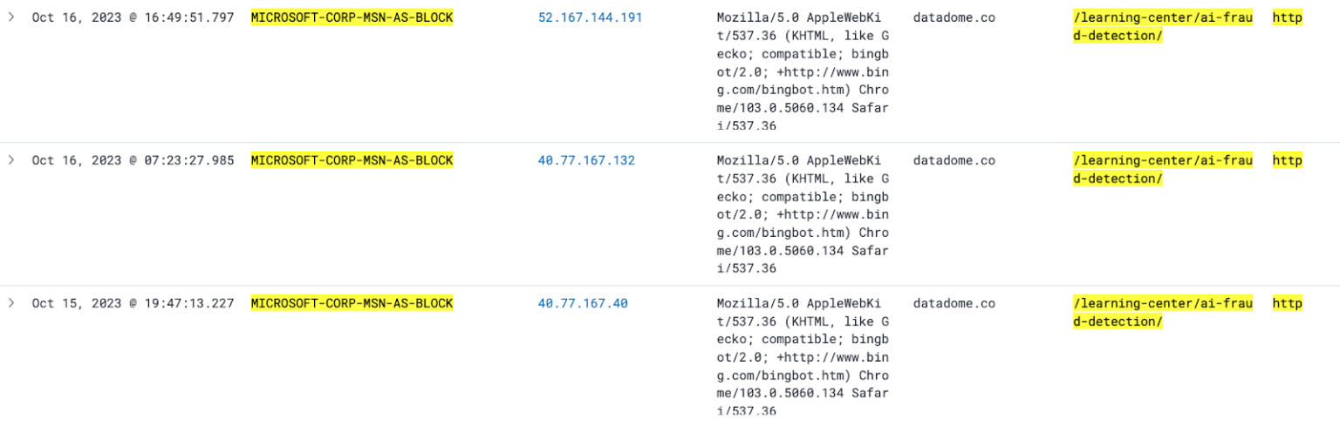Screen dimensions: 1340x426
Task: Click datadome.co host in third row
Action: [954, 303]
